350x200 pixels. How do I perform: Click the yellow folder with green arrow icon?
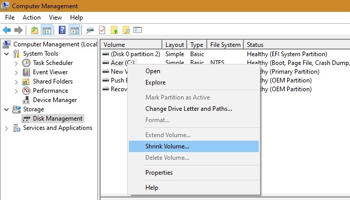114,30
